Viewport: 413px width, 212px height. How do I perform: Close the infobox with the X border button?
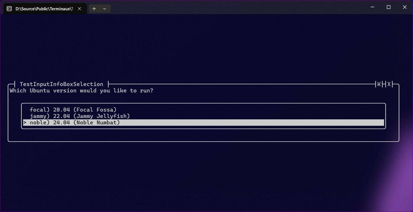[389, 84]
